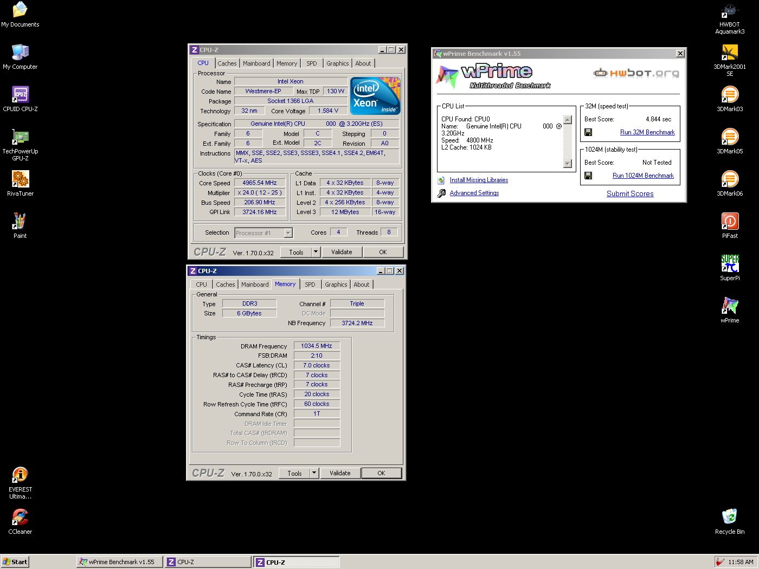Open Advanced Settings link in wPrime

(474, 193)
